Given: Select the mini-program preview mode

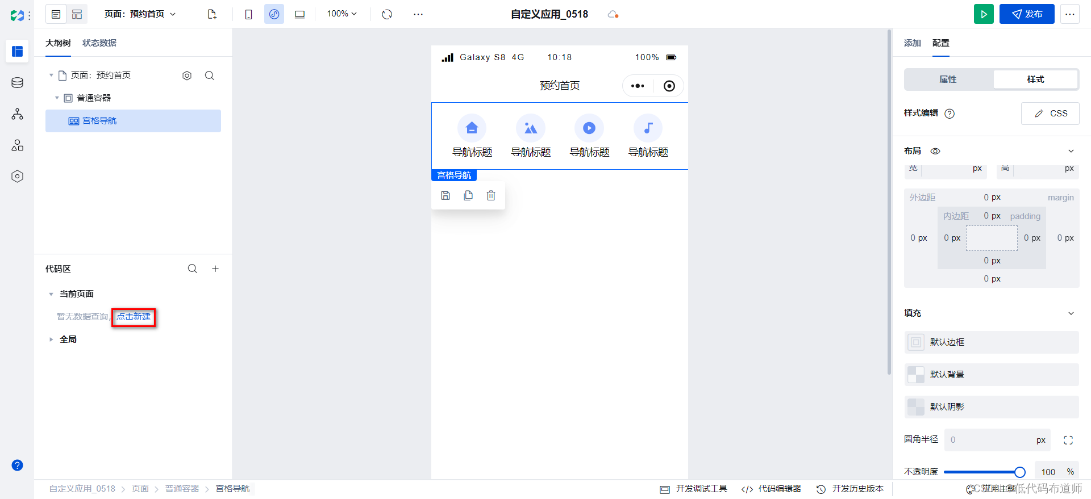Looking at the screenshot, I should click(x=274, y=14).
